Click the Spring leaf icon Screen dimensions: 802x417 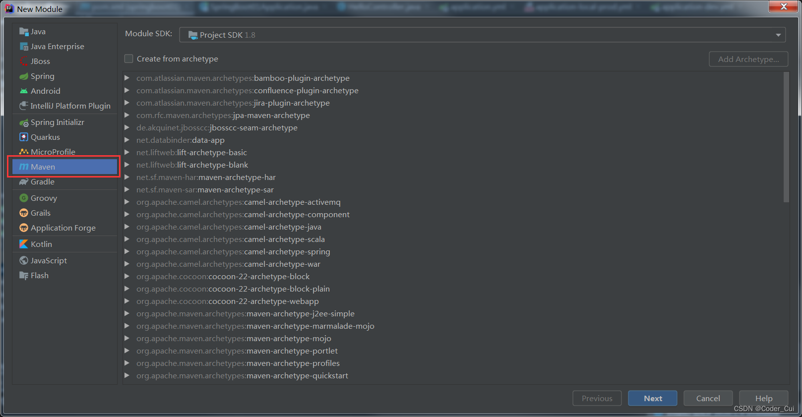(x=24, y=76)
